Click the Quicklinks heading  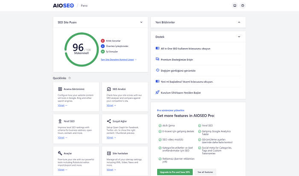point(59,78)
